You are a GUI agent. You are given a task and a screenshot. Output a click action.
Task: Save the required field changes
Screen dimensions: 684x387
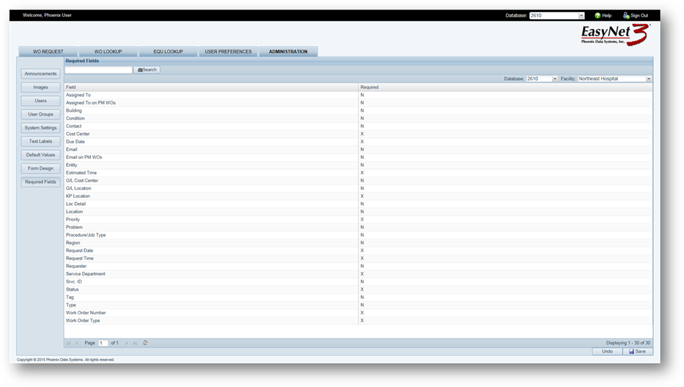[636, 351]
